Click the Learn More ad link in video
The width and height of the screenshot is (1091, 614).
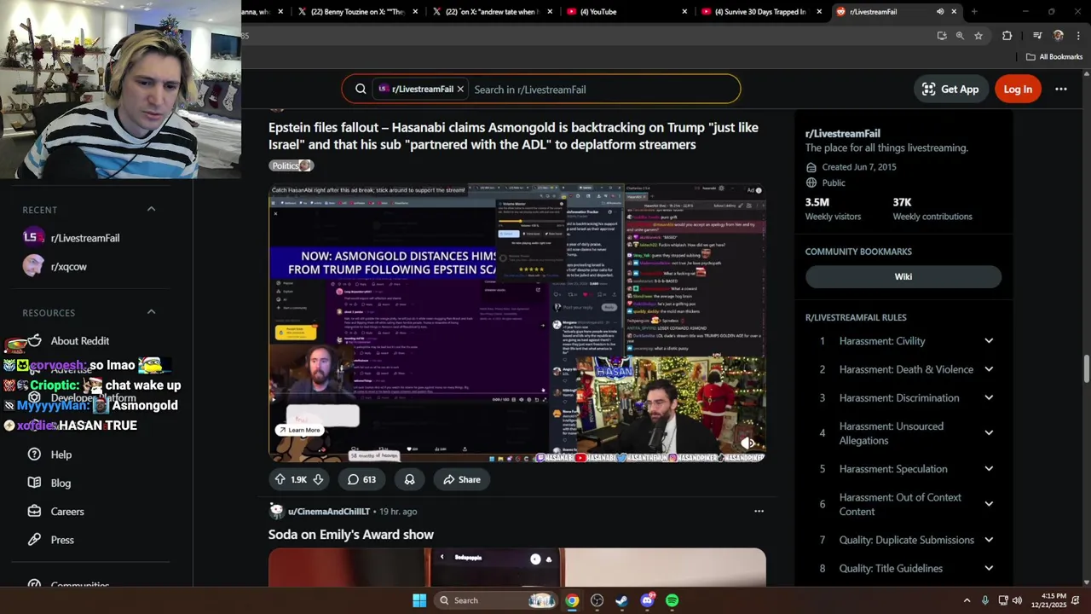298,430
